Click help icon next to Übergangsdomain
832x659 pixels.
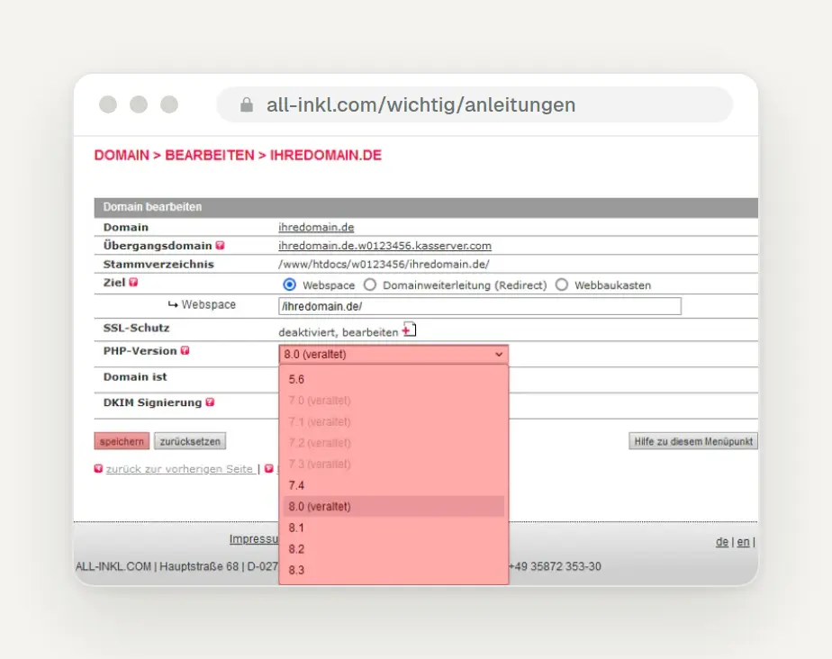tap(220, 246)
